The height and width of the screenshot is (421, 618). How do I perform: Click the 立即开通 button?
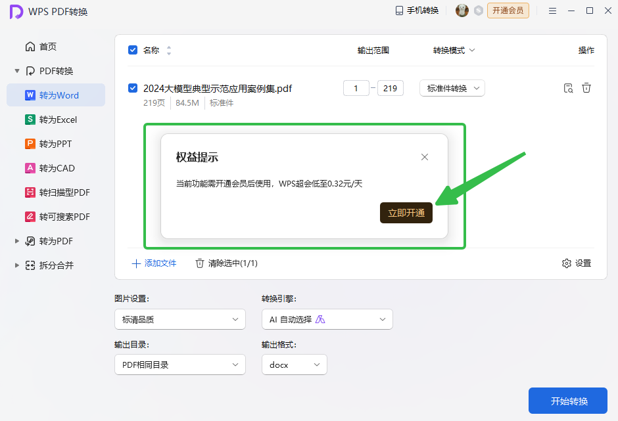(x=406, y=213)
